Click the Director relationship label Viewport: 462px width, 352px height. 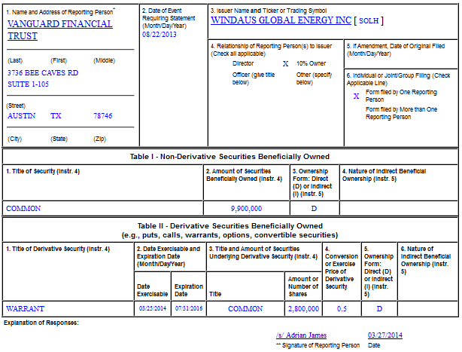(x=243, y=63)
